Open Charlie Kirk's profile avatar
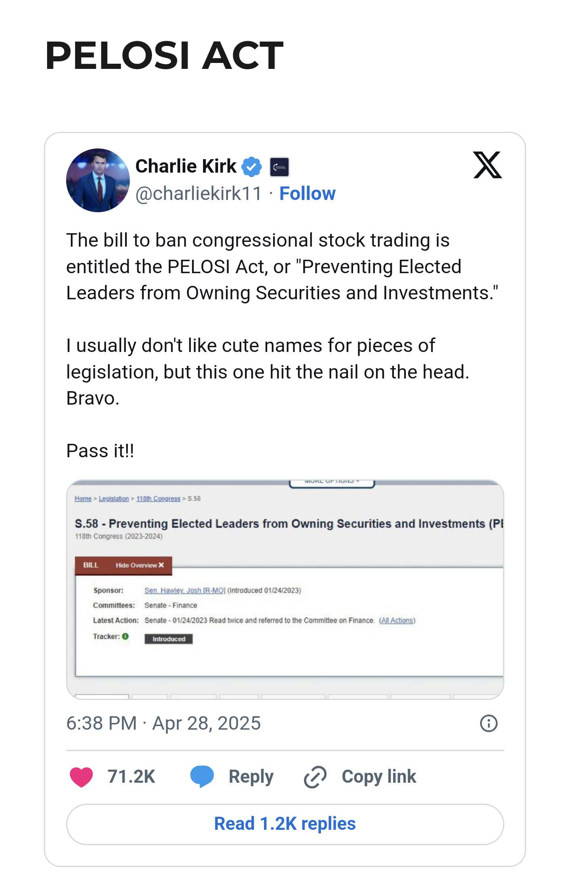Viewport: 570px width, 890px height. point(98,180)
